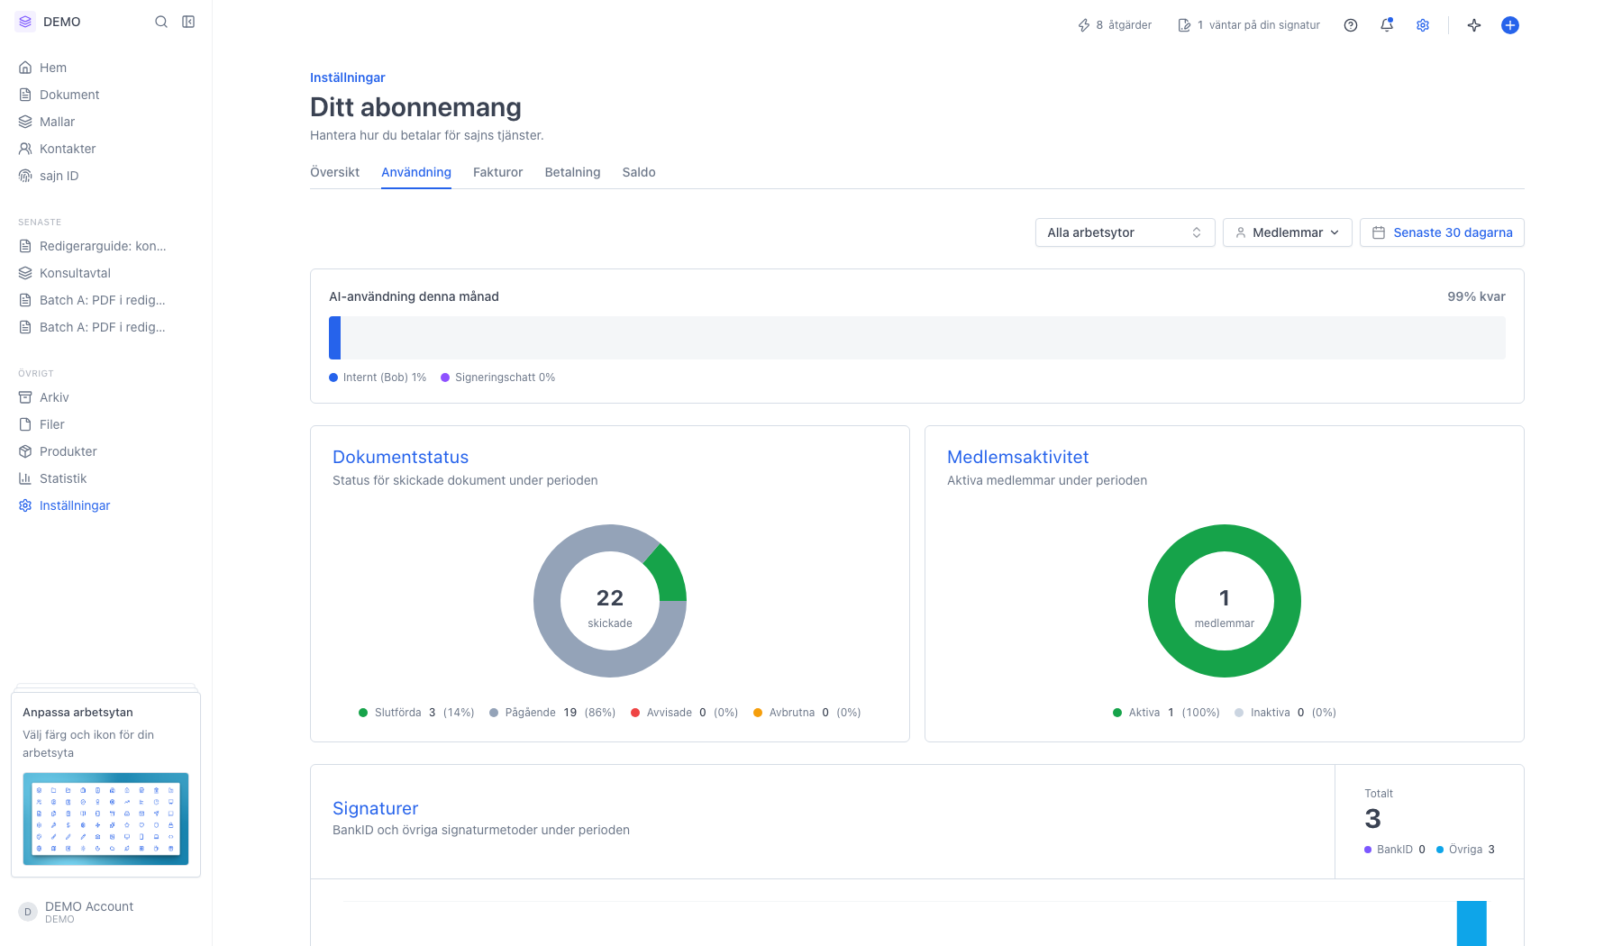Click the blue plus create button

pos(1510,25)
